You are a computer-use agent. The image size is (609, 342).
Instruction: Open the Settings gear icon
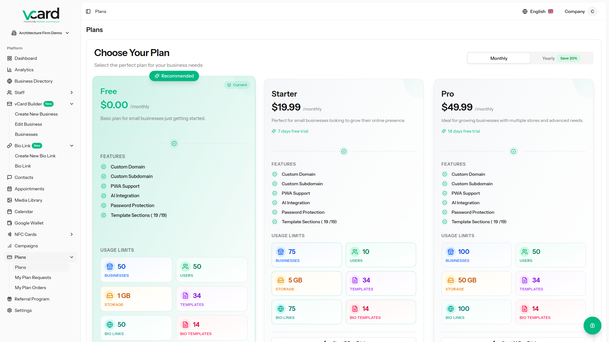tap(10, 310)
